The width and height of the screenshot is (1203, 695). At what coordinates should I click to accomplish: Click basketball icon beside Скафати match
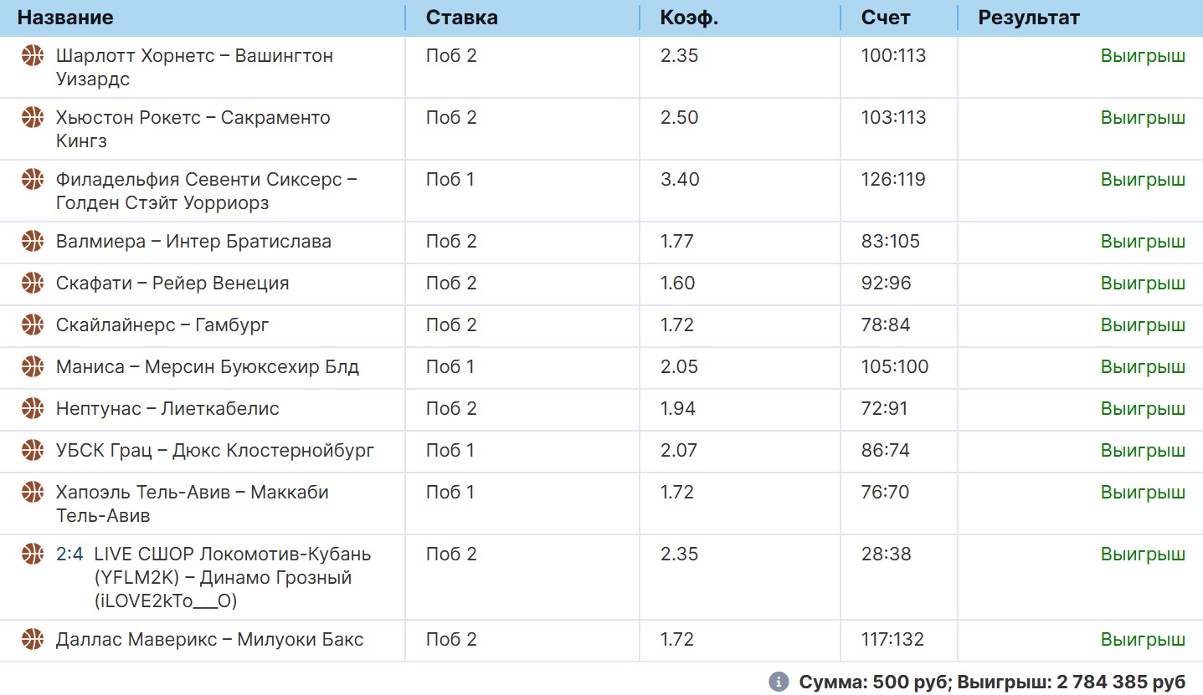[x=33, y=284]
